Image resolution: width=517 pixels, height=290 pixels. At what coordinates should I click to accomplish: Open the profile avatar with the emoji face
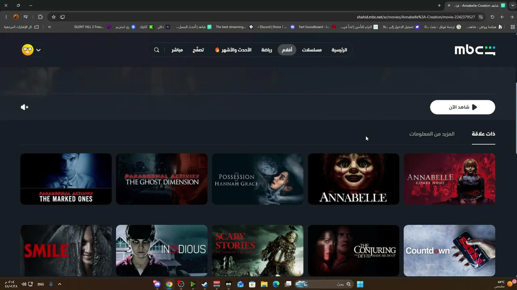tap(27, 50)
